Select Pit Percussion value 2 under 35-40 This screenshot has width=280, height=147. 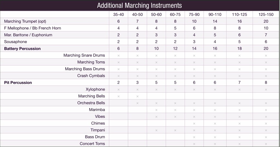(x=118, y=83)
